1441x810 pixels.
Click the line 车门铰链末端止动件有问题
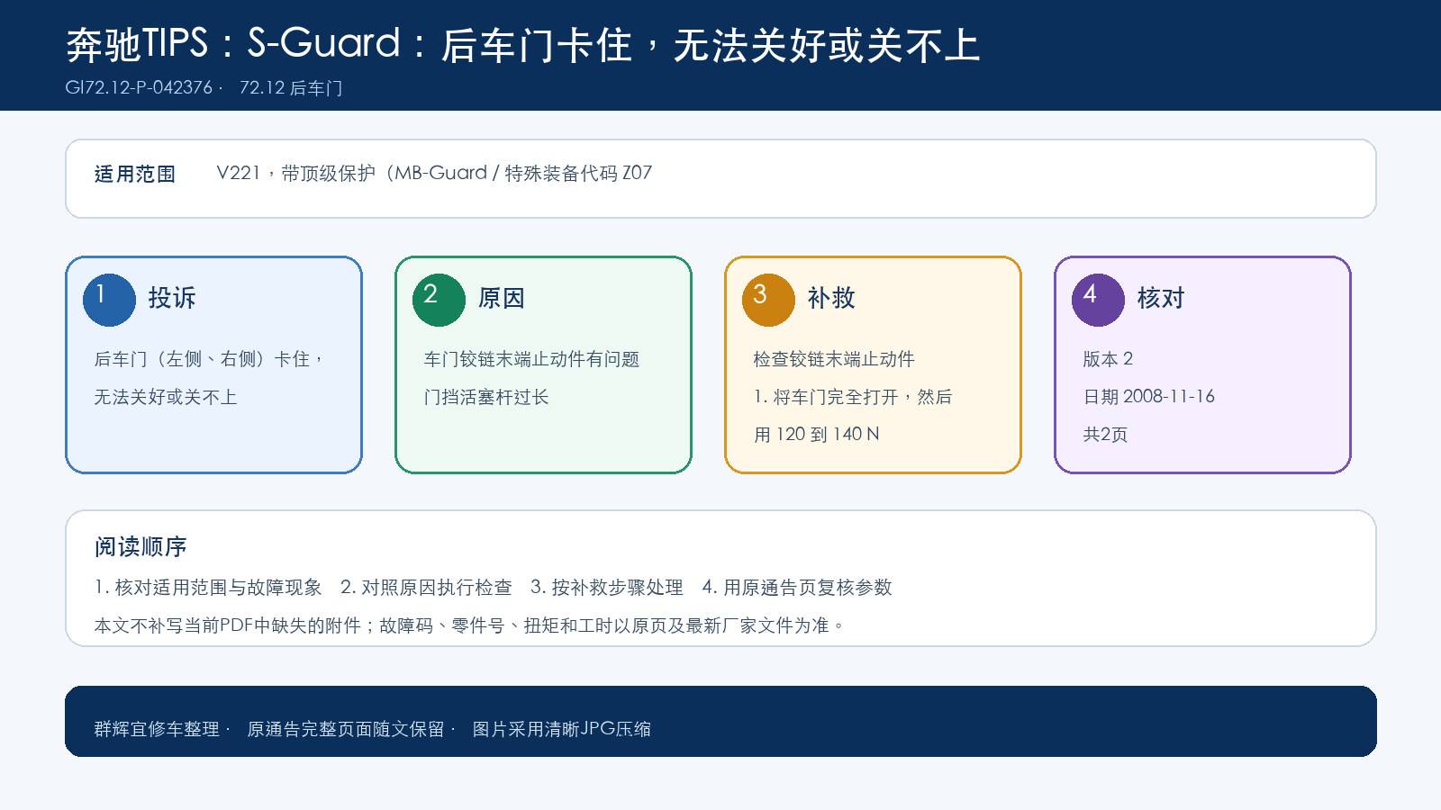[x=531, y=359]
